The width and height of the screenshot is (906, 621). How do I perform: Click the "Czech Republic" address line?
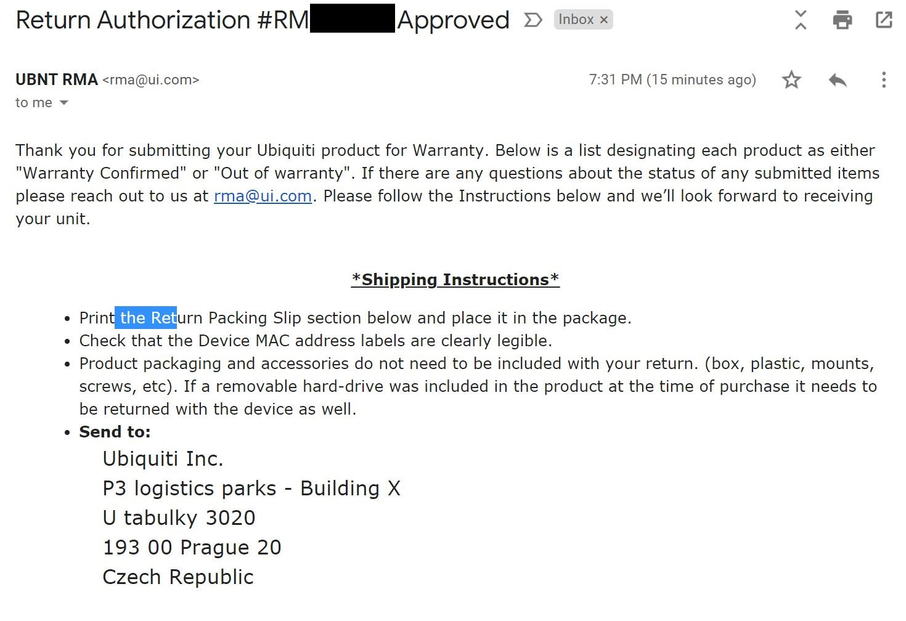(178, 577)
